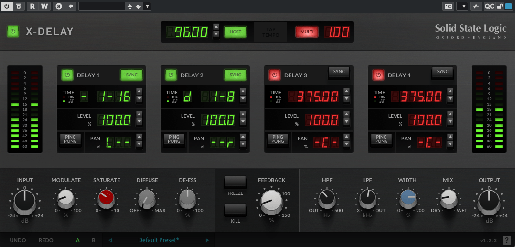515x247 pixels.
Task: Toggle the X-DELAY main power button
Action: coord(13,32)
